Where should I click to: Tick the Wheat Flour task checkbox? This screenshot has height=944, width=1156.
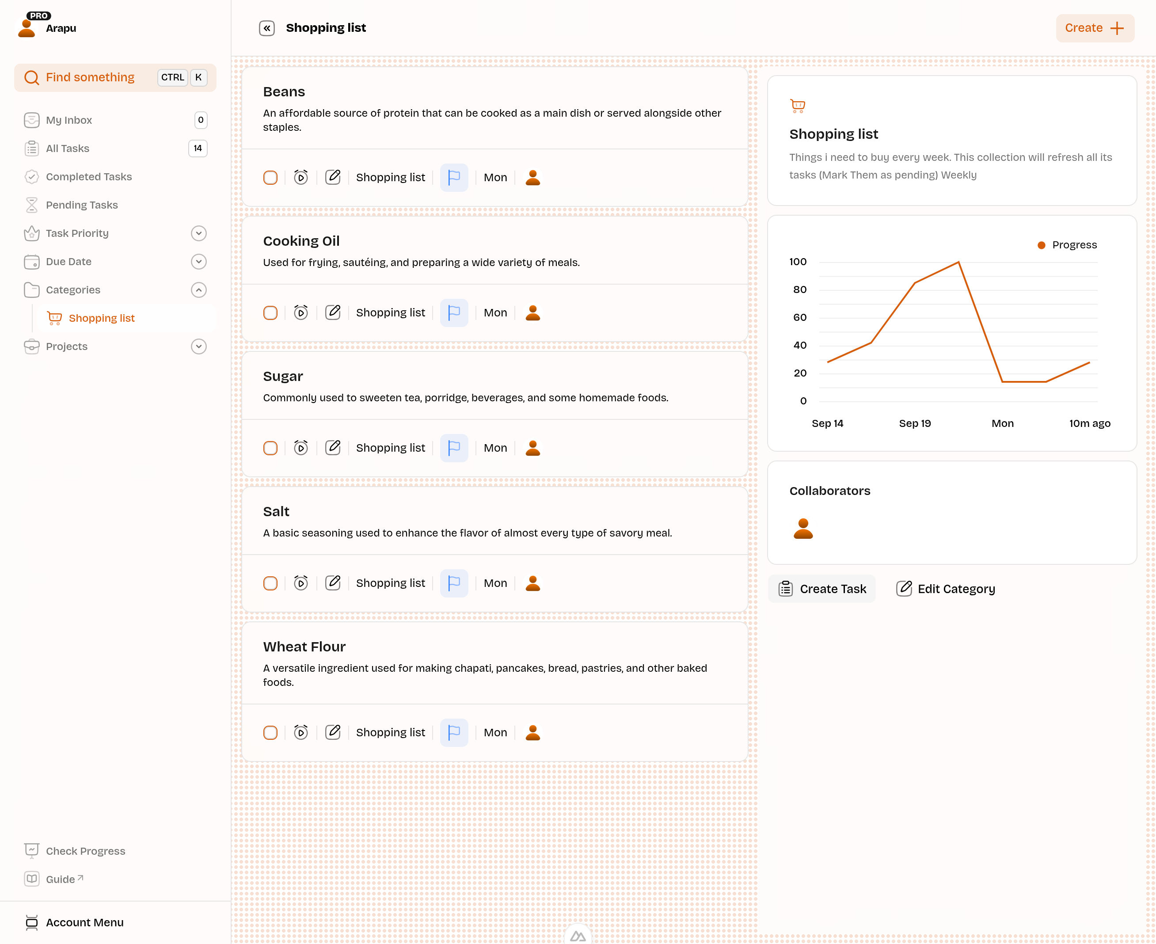(270, 732)
